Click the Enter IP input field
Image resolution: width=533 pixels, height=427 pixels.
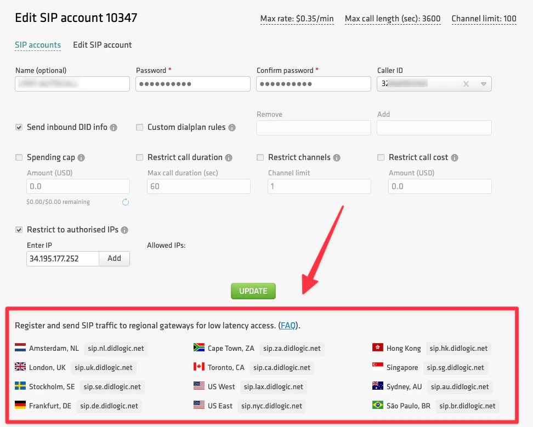[x=63, y=258]
